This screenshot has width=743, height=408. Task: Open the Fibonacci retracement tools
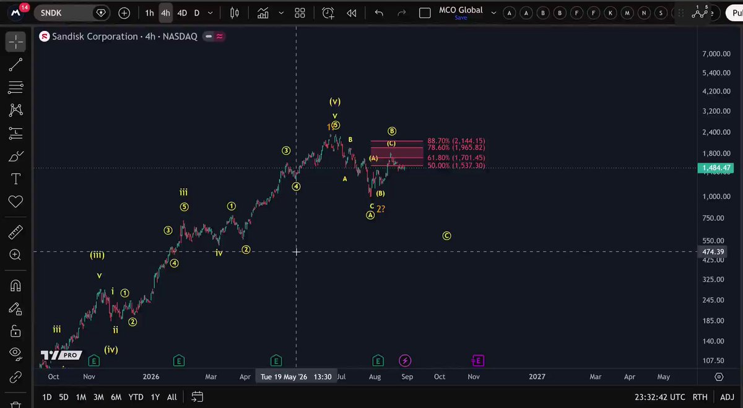15,87
